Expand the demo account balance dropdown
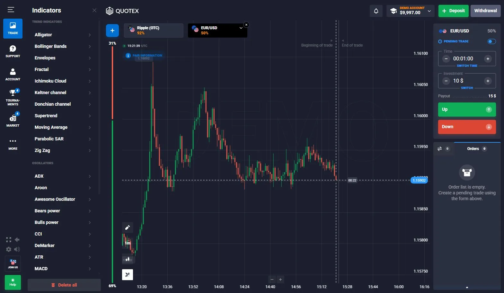The width and height of the screenshot is (504, 293). tap(429, 11)
